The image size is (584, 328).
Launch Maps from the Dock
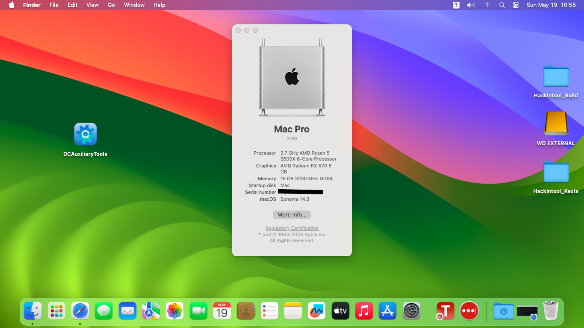coord(151,310)
